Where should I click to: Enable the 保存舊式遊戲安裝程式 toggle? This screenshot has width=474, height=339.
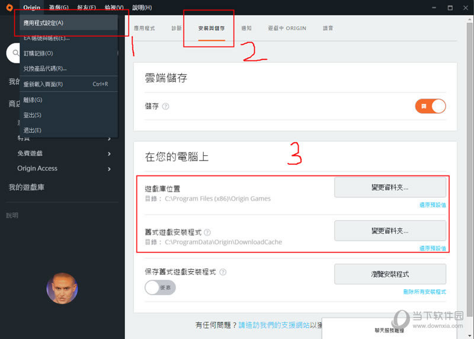pyautogui.click(x=160, y=287)
